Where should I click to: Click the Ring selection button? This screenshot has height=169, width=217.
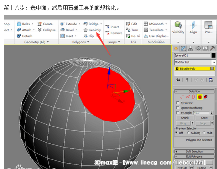[183, 123]
